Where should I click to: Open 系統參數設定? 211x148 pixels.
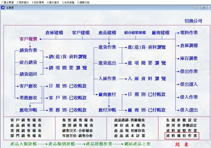pyautogui.click(x=182, y=120)
